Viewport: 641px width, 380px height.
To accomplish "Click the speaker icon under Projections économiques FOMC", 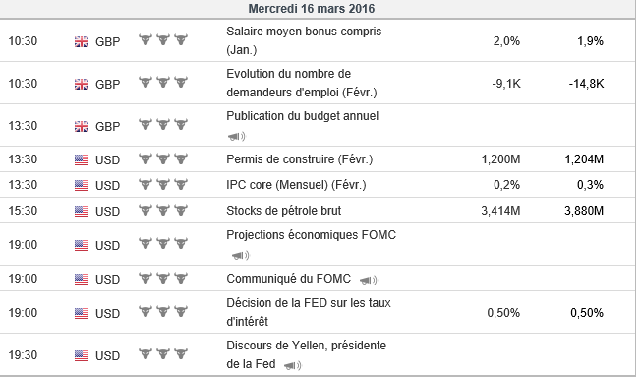I will pos(240,256).
